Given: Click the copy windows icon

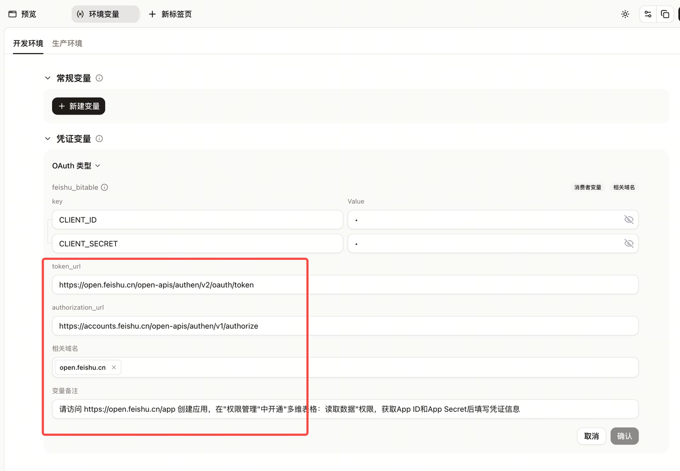Looking at the screenshot, I should [x=665, y=14].
